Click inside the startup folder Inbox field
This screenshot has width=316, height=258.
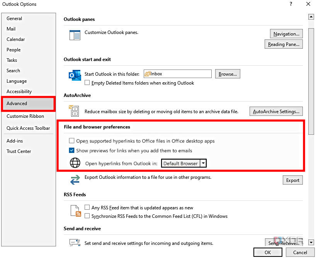(178, 74)
